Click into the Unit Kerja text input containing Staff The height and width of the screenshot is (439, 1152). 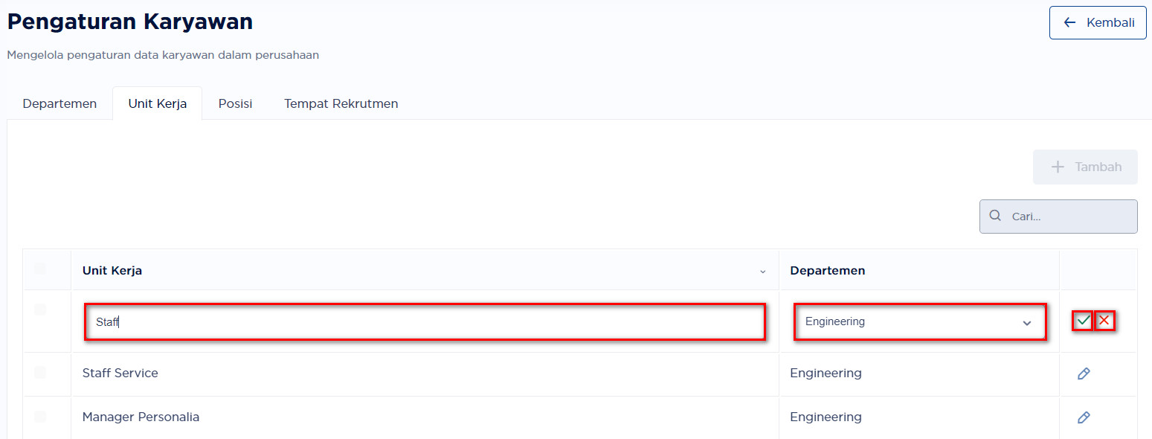pyautogui.click(x=424, y=322)
